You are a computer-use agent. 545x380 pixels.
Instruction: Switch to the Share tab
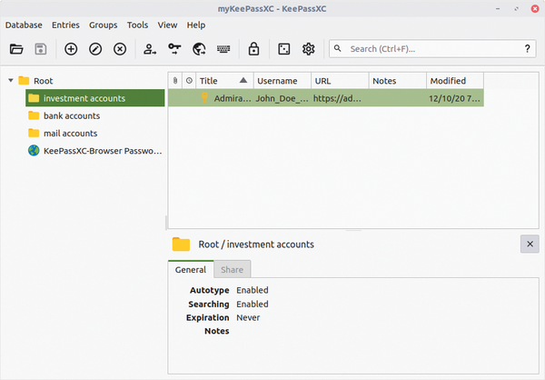point(232,270)
